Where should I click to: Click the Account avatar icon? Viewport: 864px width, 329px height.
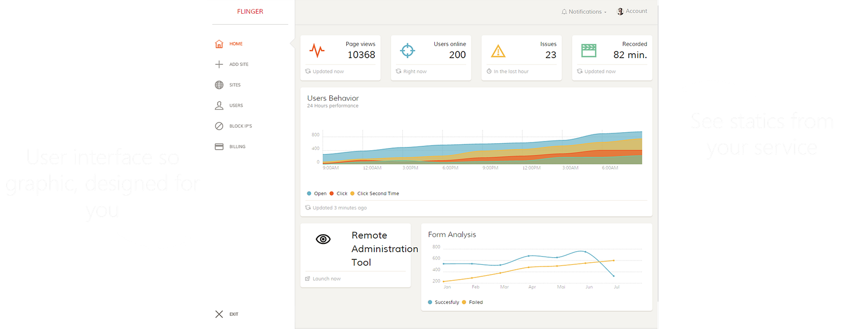[x=620, y=12]
